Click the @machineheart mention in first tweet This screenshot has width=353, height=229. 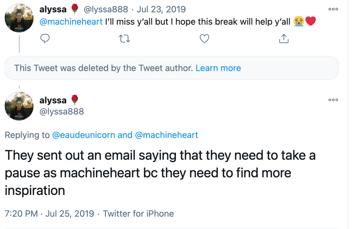coord(71,22)
